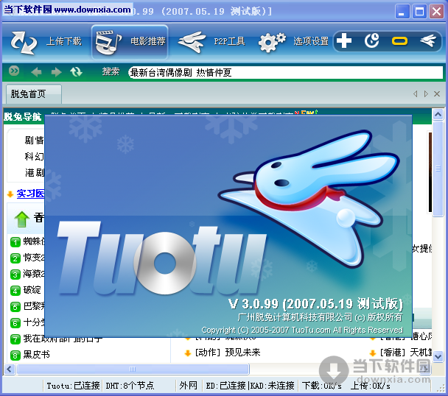Click the white rabbit icon at far right
This screenshot has height=396, width=448.
tap(427, 41)
